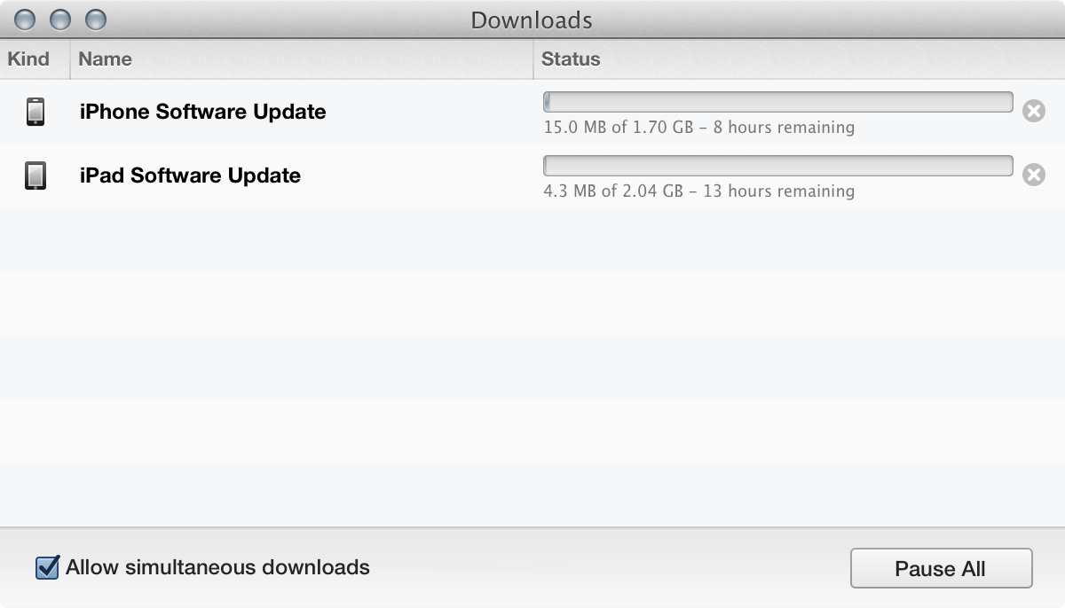Viewport: 1065px width, 608px height.
Task: Minimize the Downloads window
Action: tap(60, 19)
